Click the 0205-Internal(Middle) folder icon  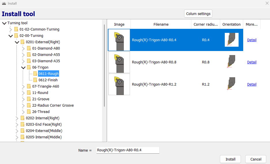pos(22,137)
